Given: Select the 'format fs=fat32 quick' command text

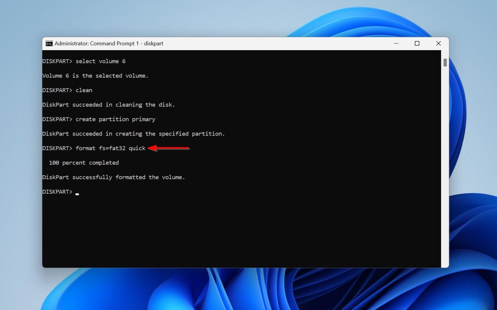Looking at the screenshot, I should pyautogui.click(x=110, y=148).
